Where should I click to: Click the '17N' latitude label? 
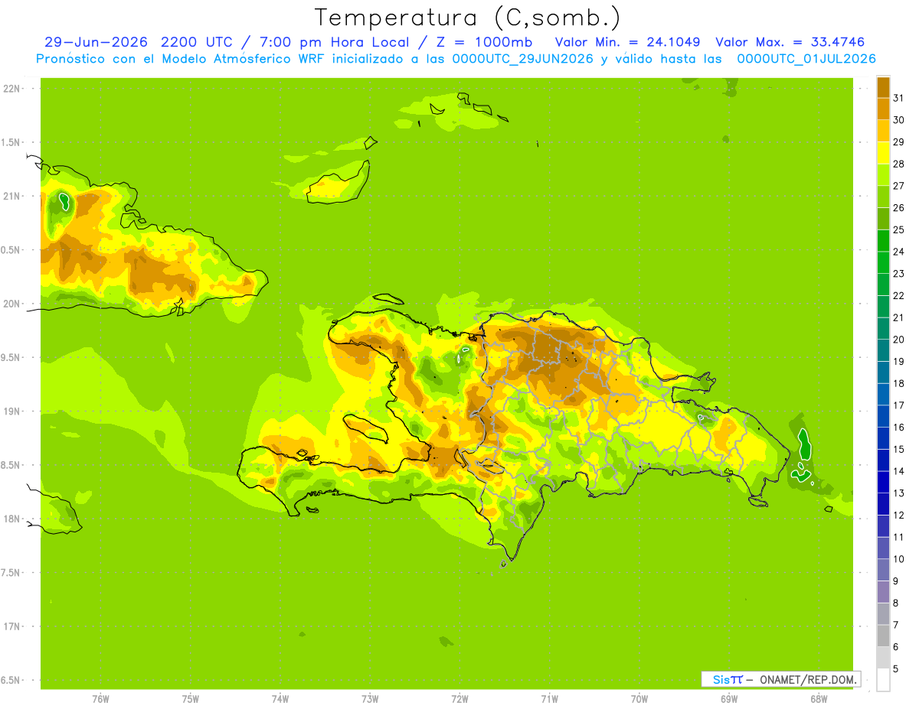click(11, 626)
